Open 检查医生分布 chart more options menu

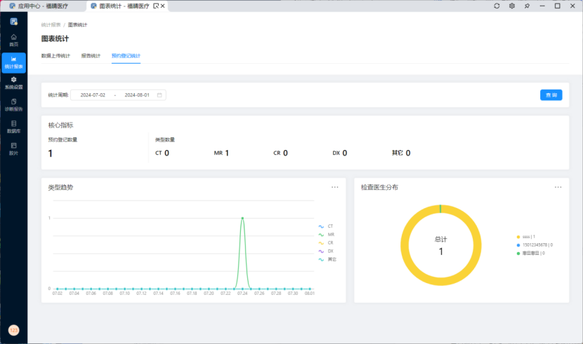558,188
